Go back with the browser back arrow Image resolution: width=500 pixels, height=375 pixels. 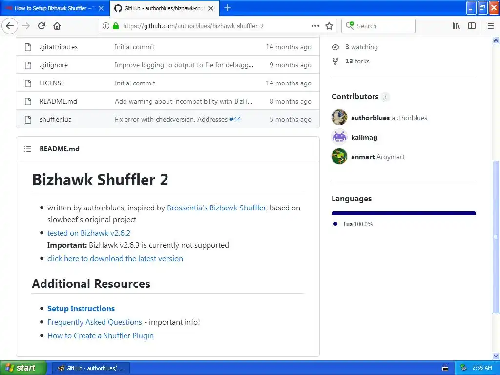coord(10,26)
